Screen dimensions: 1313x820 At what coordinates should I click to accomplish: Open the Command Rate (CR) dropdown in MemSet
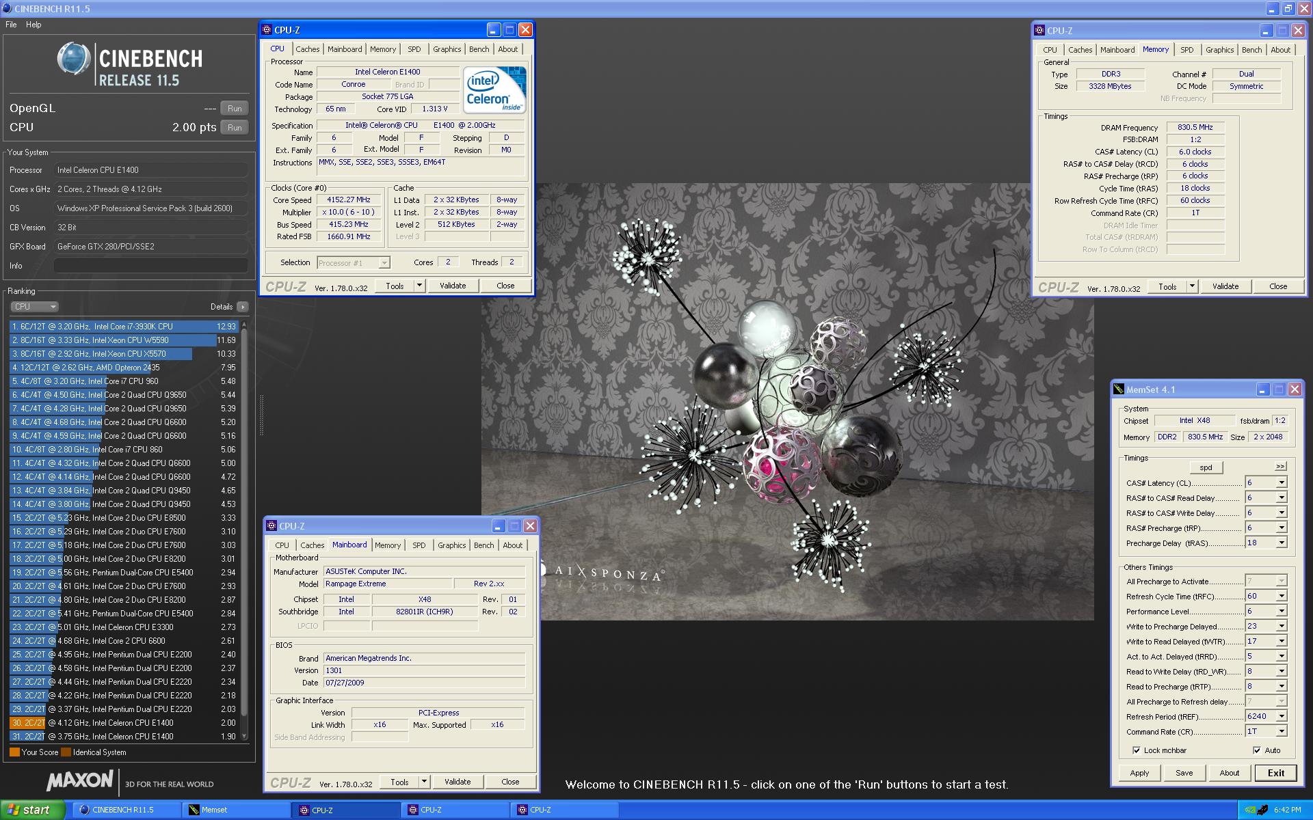(x=1282, y=731)
